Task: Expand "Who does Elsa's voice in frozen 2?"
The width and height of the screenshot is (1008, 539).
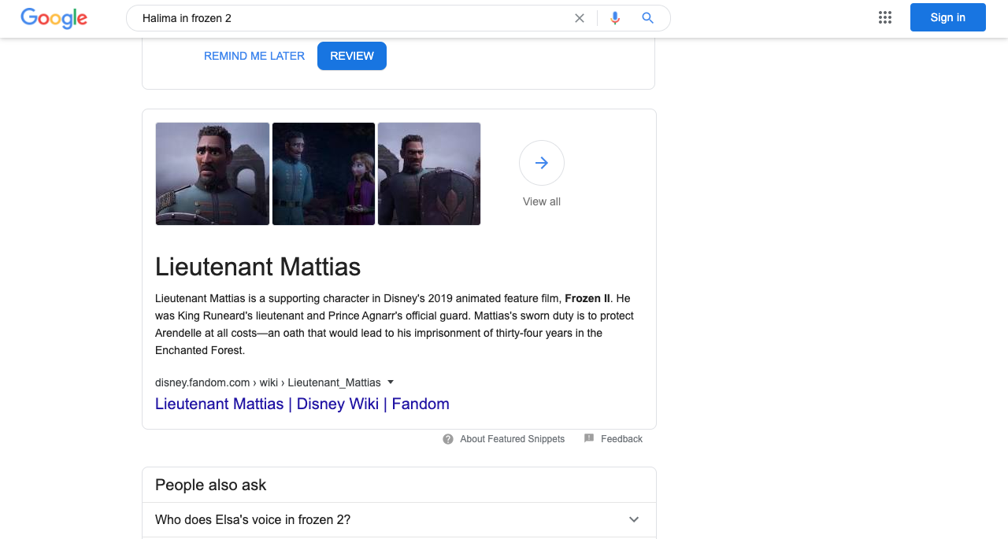Action: (x=253, y=519)
